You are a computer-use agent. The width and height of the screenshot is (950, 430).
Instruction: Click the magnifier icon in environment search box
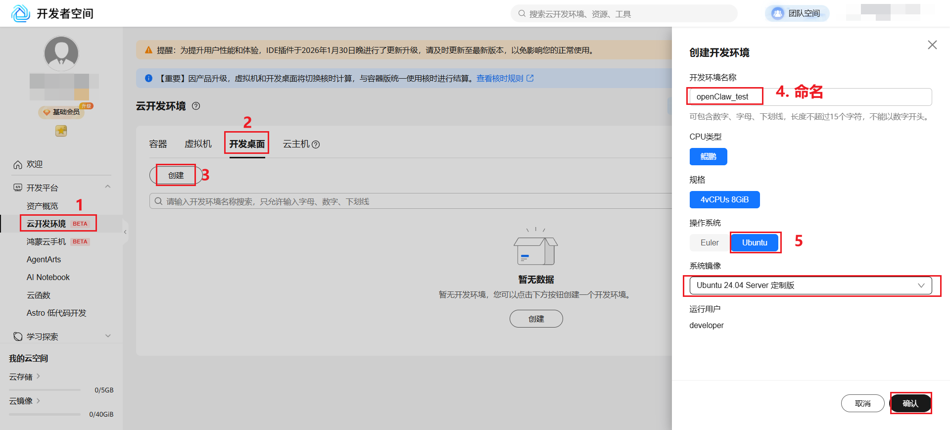158,201
